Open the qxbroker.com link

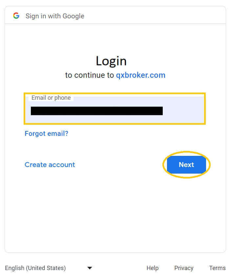[x=141, y=75]
